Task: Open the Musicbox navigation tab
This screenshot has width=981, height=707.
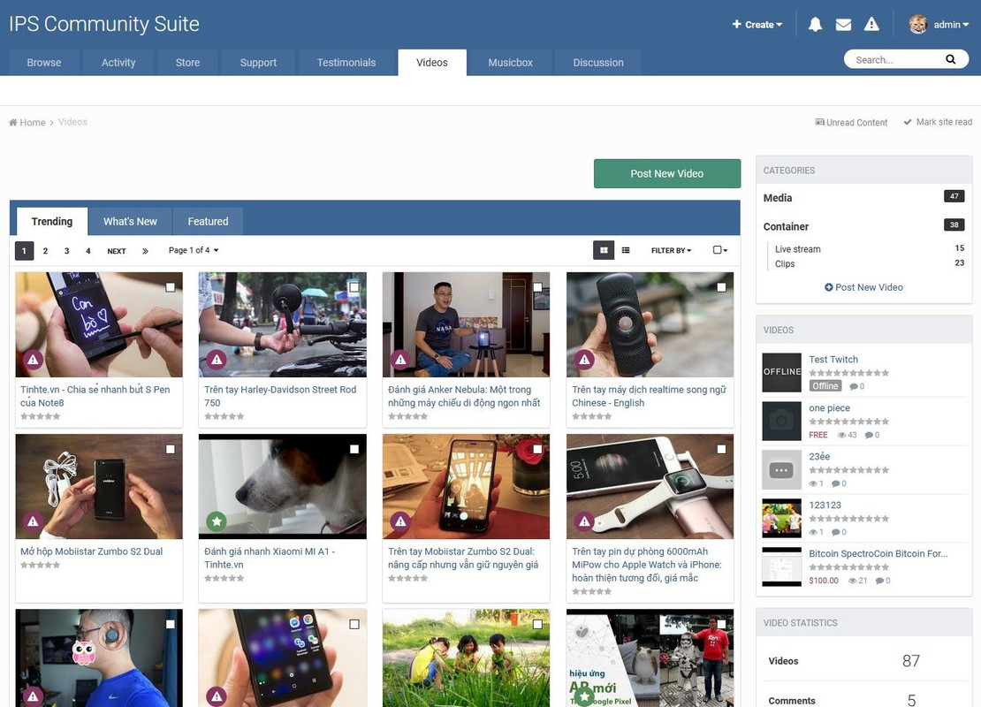Action: click(x=510, y=63)
